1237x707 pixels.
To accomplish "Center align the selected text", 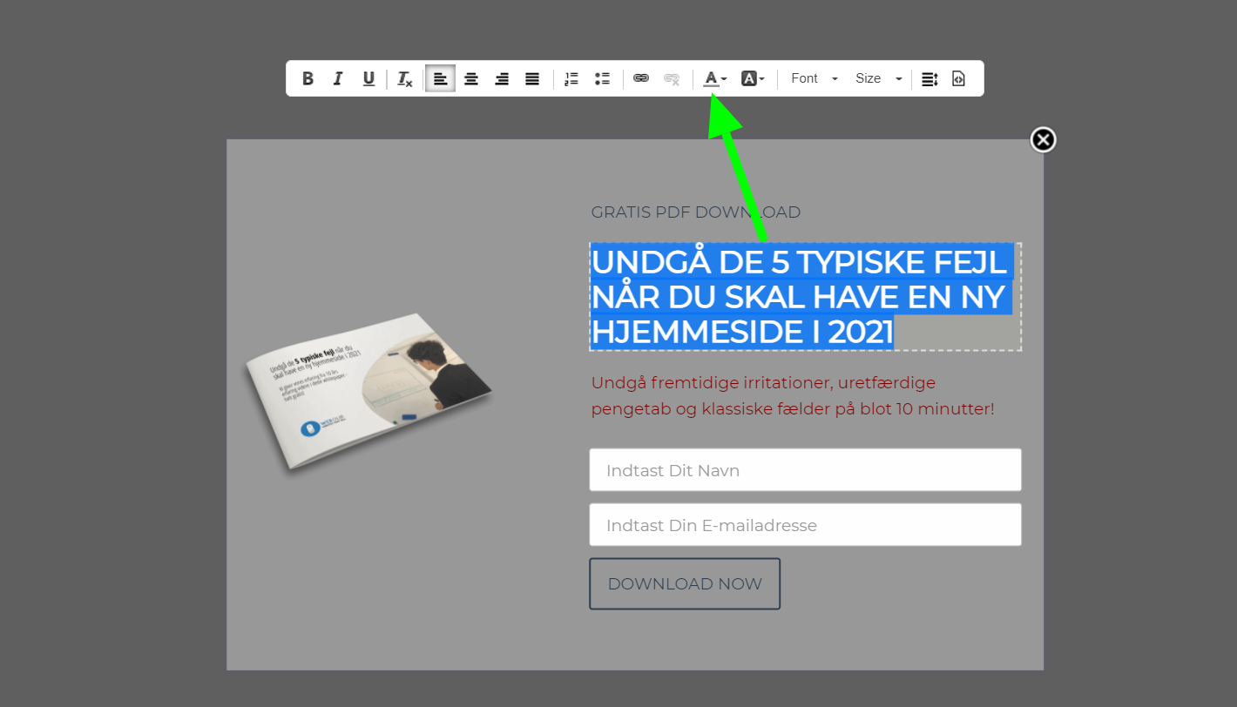I will tap(471, 78).
